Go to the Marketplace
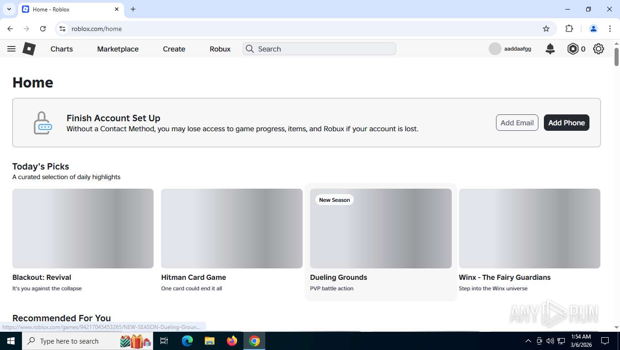 pos(118,49)
